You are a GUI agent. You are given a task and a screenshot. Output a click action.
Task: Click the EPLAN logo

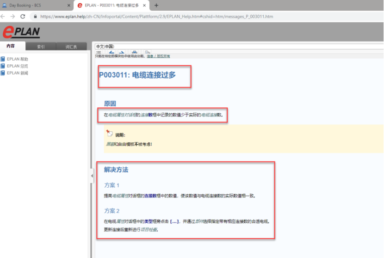pyautogui.click(x=21, y=32)
